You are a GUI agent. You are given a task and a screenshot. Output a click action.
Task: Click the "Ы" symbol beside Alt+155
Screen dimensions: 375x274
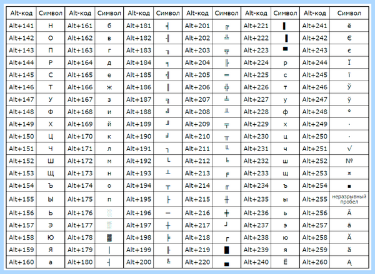[51, 199]
